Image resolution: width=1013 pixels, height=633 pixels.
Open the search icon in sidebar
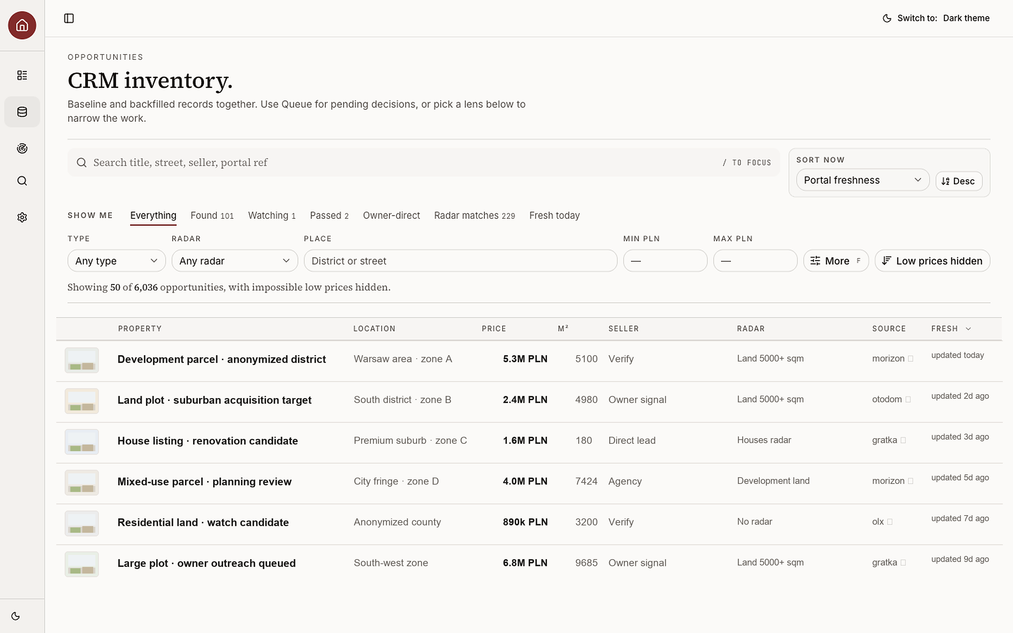[x=22, y=181]
